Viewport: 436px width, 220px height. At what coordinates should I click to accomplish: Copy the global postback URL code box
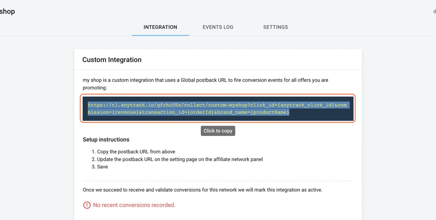point(218,109)
